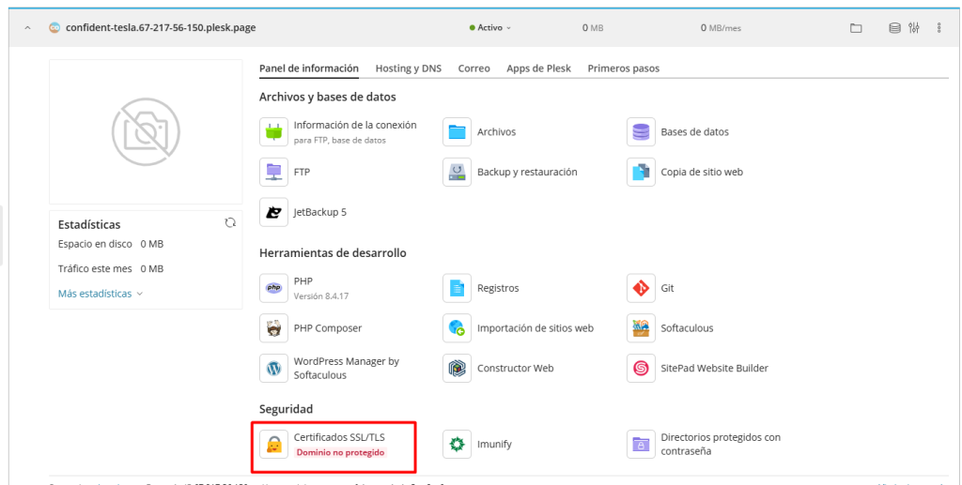Refresh the Estadísticas panel
Viewport: 962px width, 485px height.
(x=229, y=223)
